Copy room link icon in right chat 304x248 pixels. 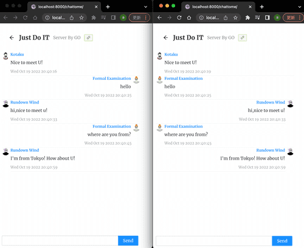pyautogui.click(x=243, y=38)
